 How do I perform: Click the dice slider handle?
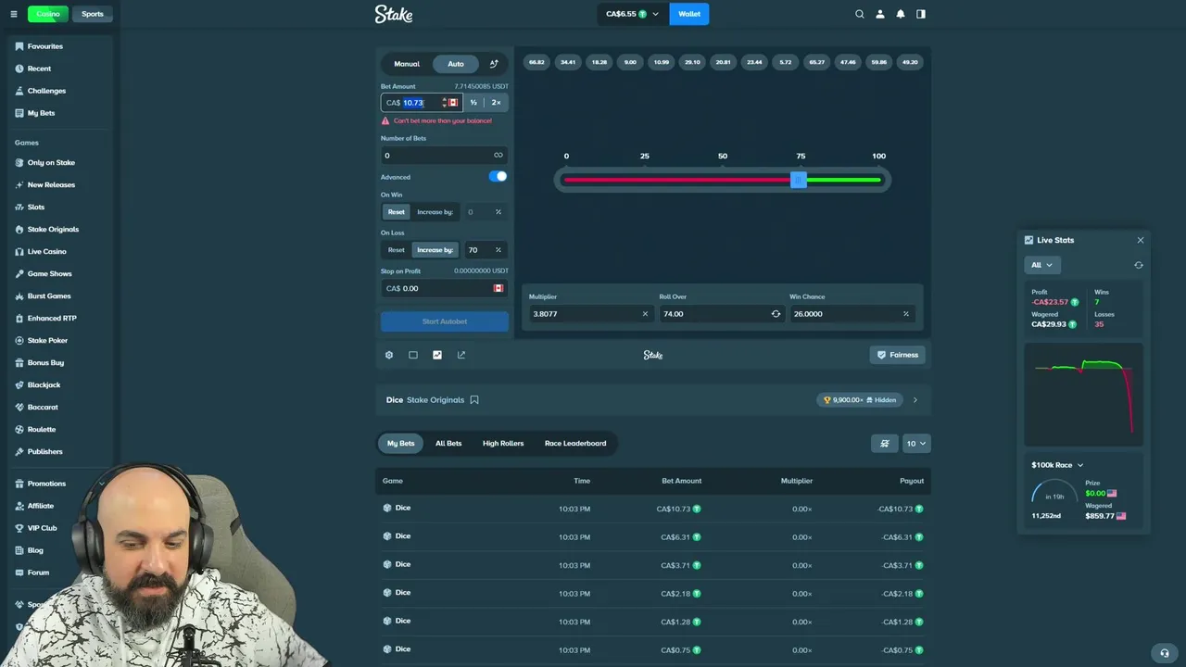(x=799, y=180)
